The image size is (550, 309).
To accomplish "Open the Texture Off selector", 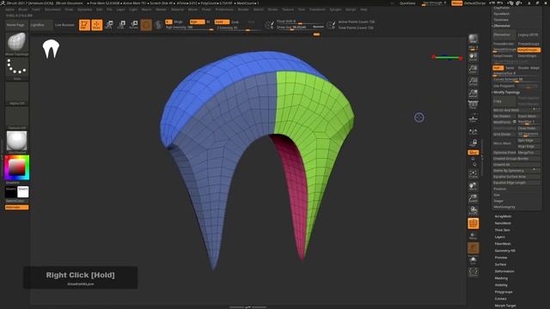I will pos(17,118).
